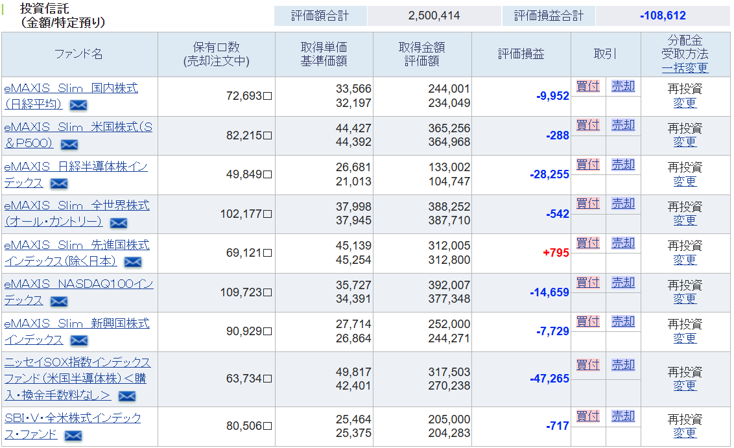
Task: Click mail icon beside 先進国株式インデックス(除く日本)
Action: point(133,262)
